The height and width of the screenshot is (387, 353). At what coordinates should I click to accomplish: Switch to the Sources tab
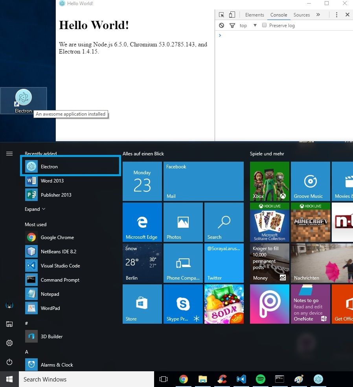pyautogui.click(x=302, y=15)
